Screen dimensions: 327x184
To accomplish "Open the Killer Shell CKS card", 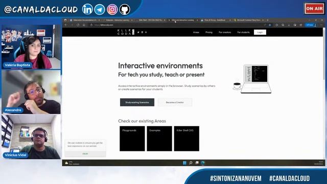I will 186,139.
